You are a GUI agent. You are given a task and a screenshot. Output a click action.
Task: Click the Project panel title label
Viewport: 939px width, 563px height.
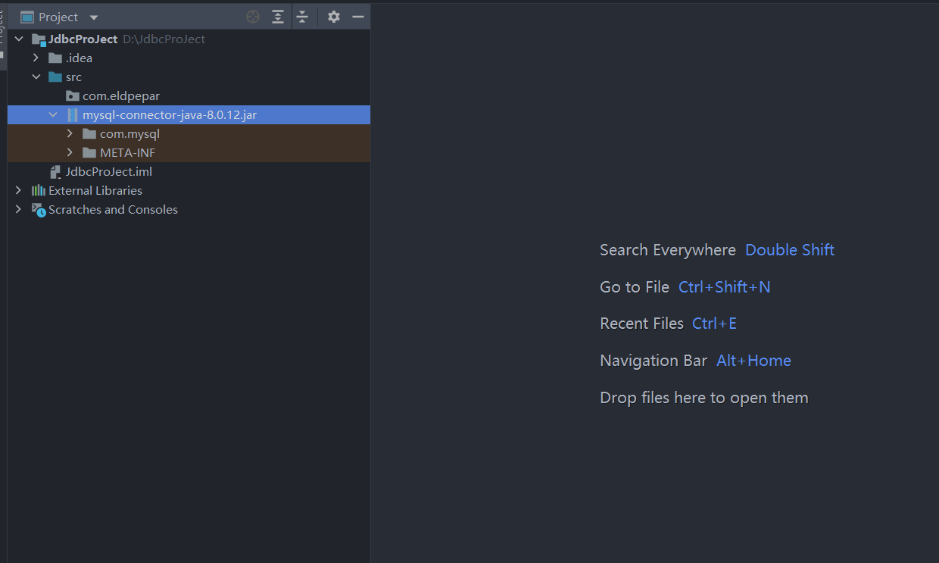coord(58,17)
